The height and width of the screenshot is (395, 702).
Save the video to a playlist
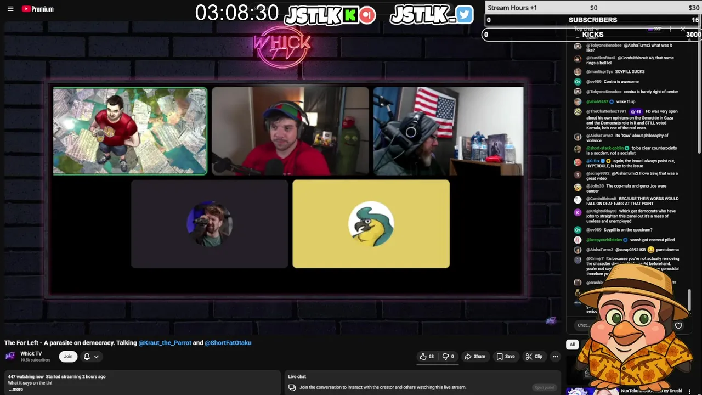coord(505,357)
